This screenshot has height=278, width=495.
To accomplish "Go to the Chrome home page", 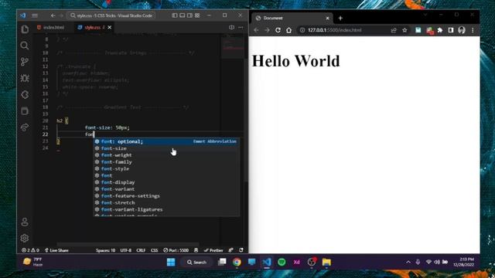I will (288, 30).
